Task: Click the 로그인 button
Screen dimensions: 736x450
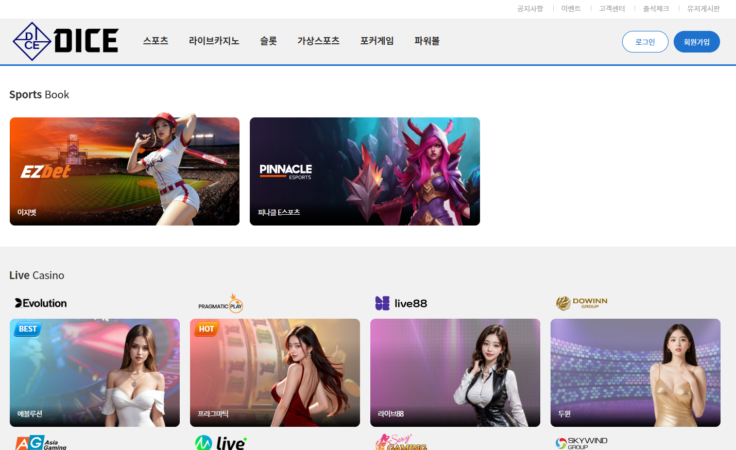Action: (645, 42)
